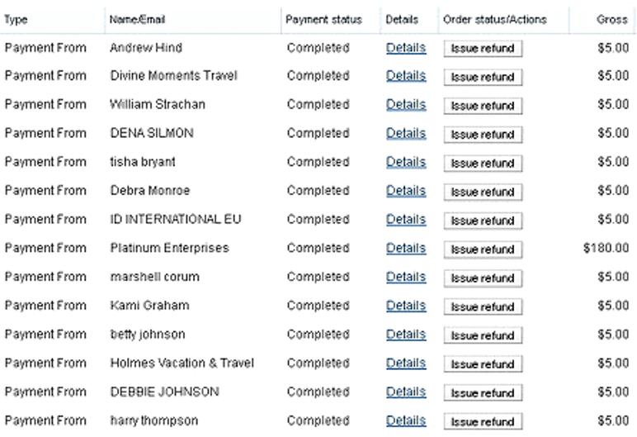View Details of Platinum Enterprises payment
Image resolution: width=637 pixels, height=437 pixels.
coord(406,248)
